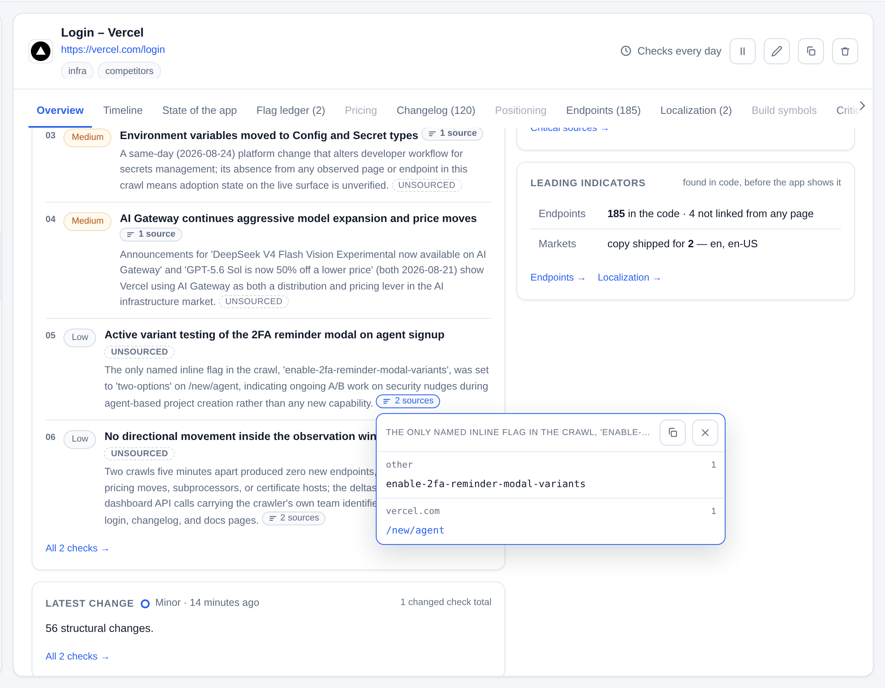
Task: Switch to the Timeline tab
Action: [123, 110]
